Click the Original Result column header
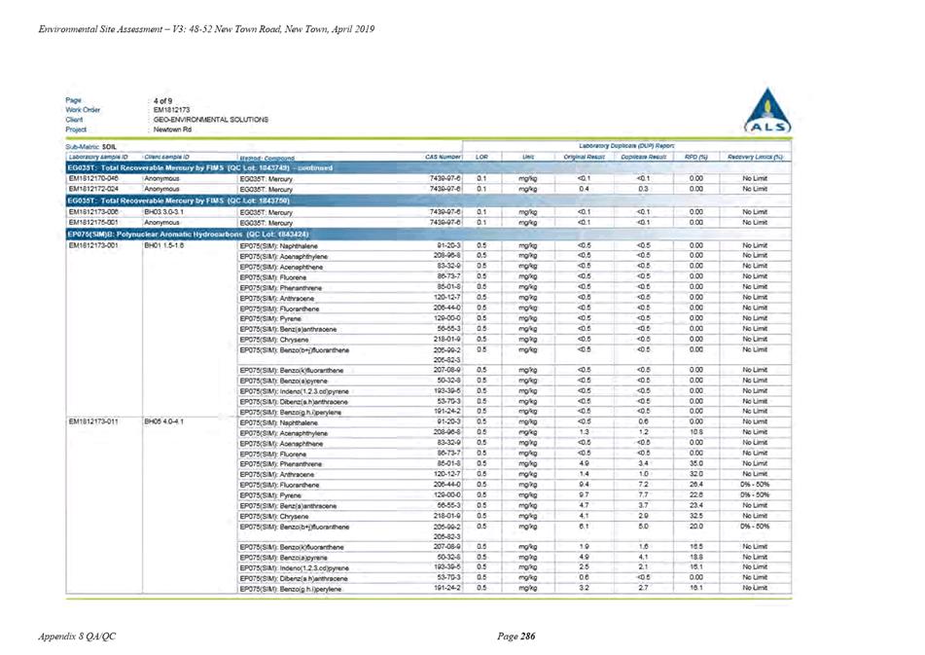 (x=584, y=157)
